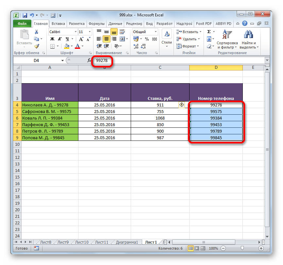This screenshot has width=283, height=265.
Task: Click the AutoSum sigma icon
Action: pyautogui.click(x=209, y=32)
